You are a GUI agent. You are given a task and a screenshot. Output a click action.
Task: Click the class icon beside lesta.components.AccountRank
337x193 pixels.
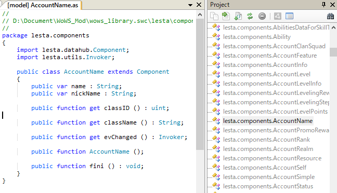click(216, 140)
